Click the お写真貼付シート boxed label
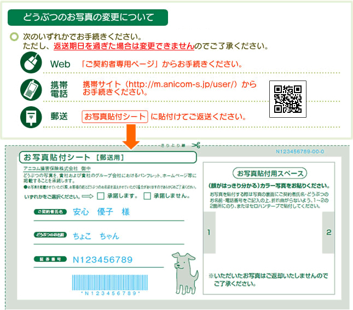The height and width of the screenshot is (310, 353). click(115, 117)
